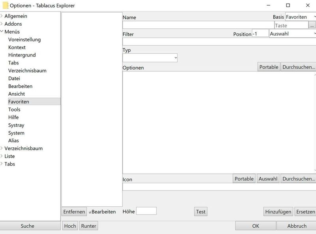Viewport: 316px width, 234px height.
Task: Click the Position number field
Action: (x=260, y=34)
